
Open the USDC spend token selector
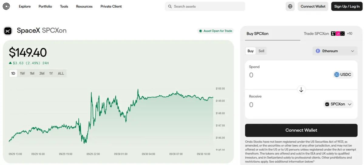tap(343, 75)
